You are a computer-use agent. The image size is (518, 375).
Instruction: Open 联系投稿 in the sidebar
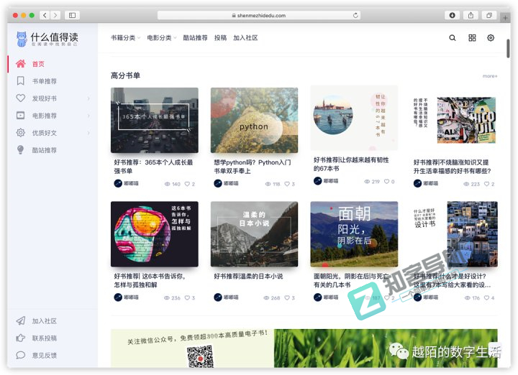(x=44, y=338)
